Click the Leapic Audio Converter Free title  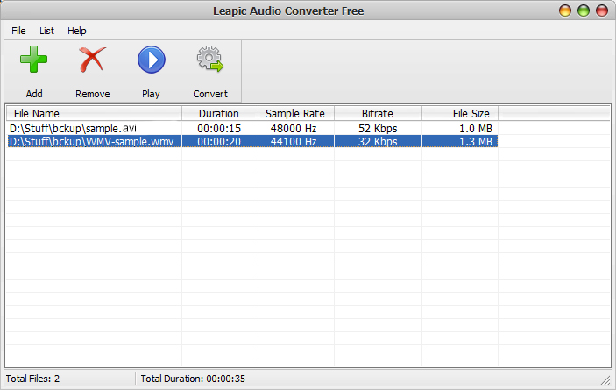[x=288, y=11]
